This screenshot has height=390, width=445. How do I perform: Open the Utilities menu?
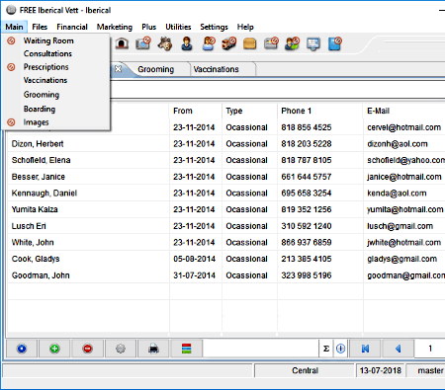(x=178, y=27)
